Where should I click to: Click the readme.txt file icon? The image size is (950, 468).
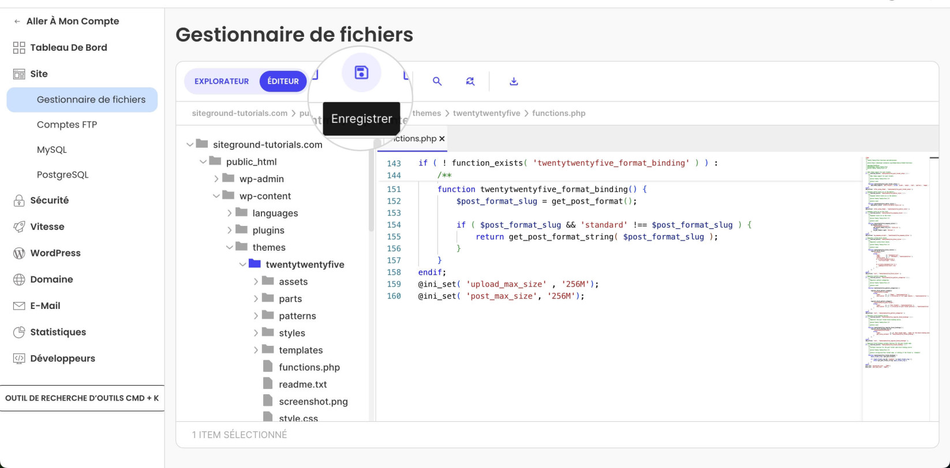(x=268, y=383)
